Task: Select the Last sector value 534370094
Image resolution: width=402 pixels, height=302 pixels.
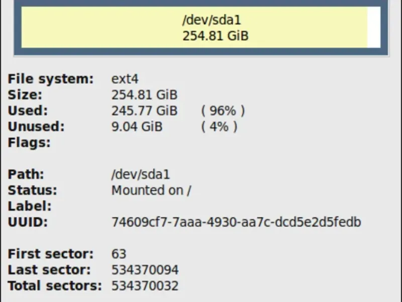Action: point(145,270)
